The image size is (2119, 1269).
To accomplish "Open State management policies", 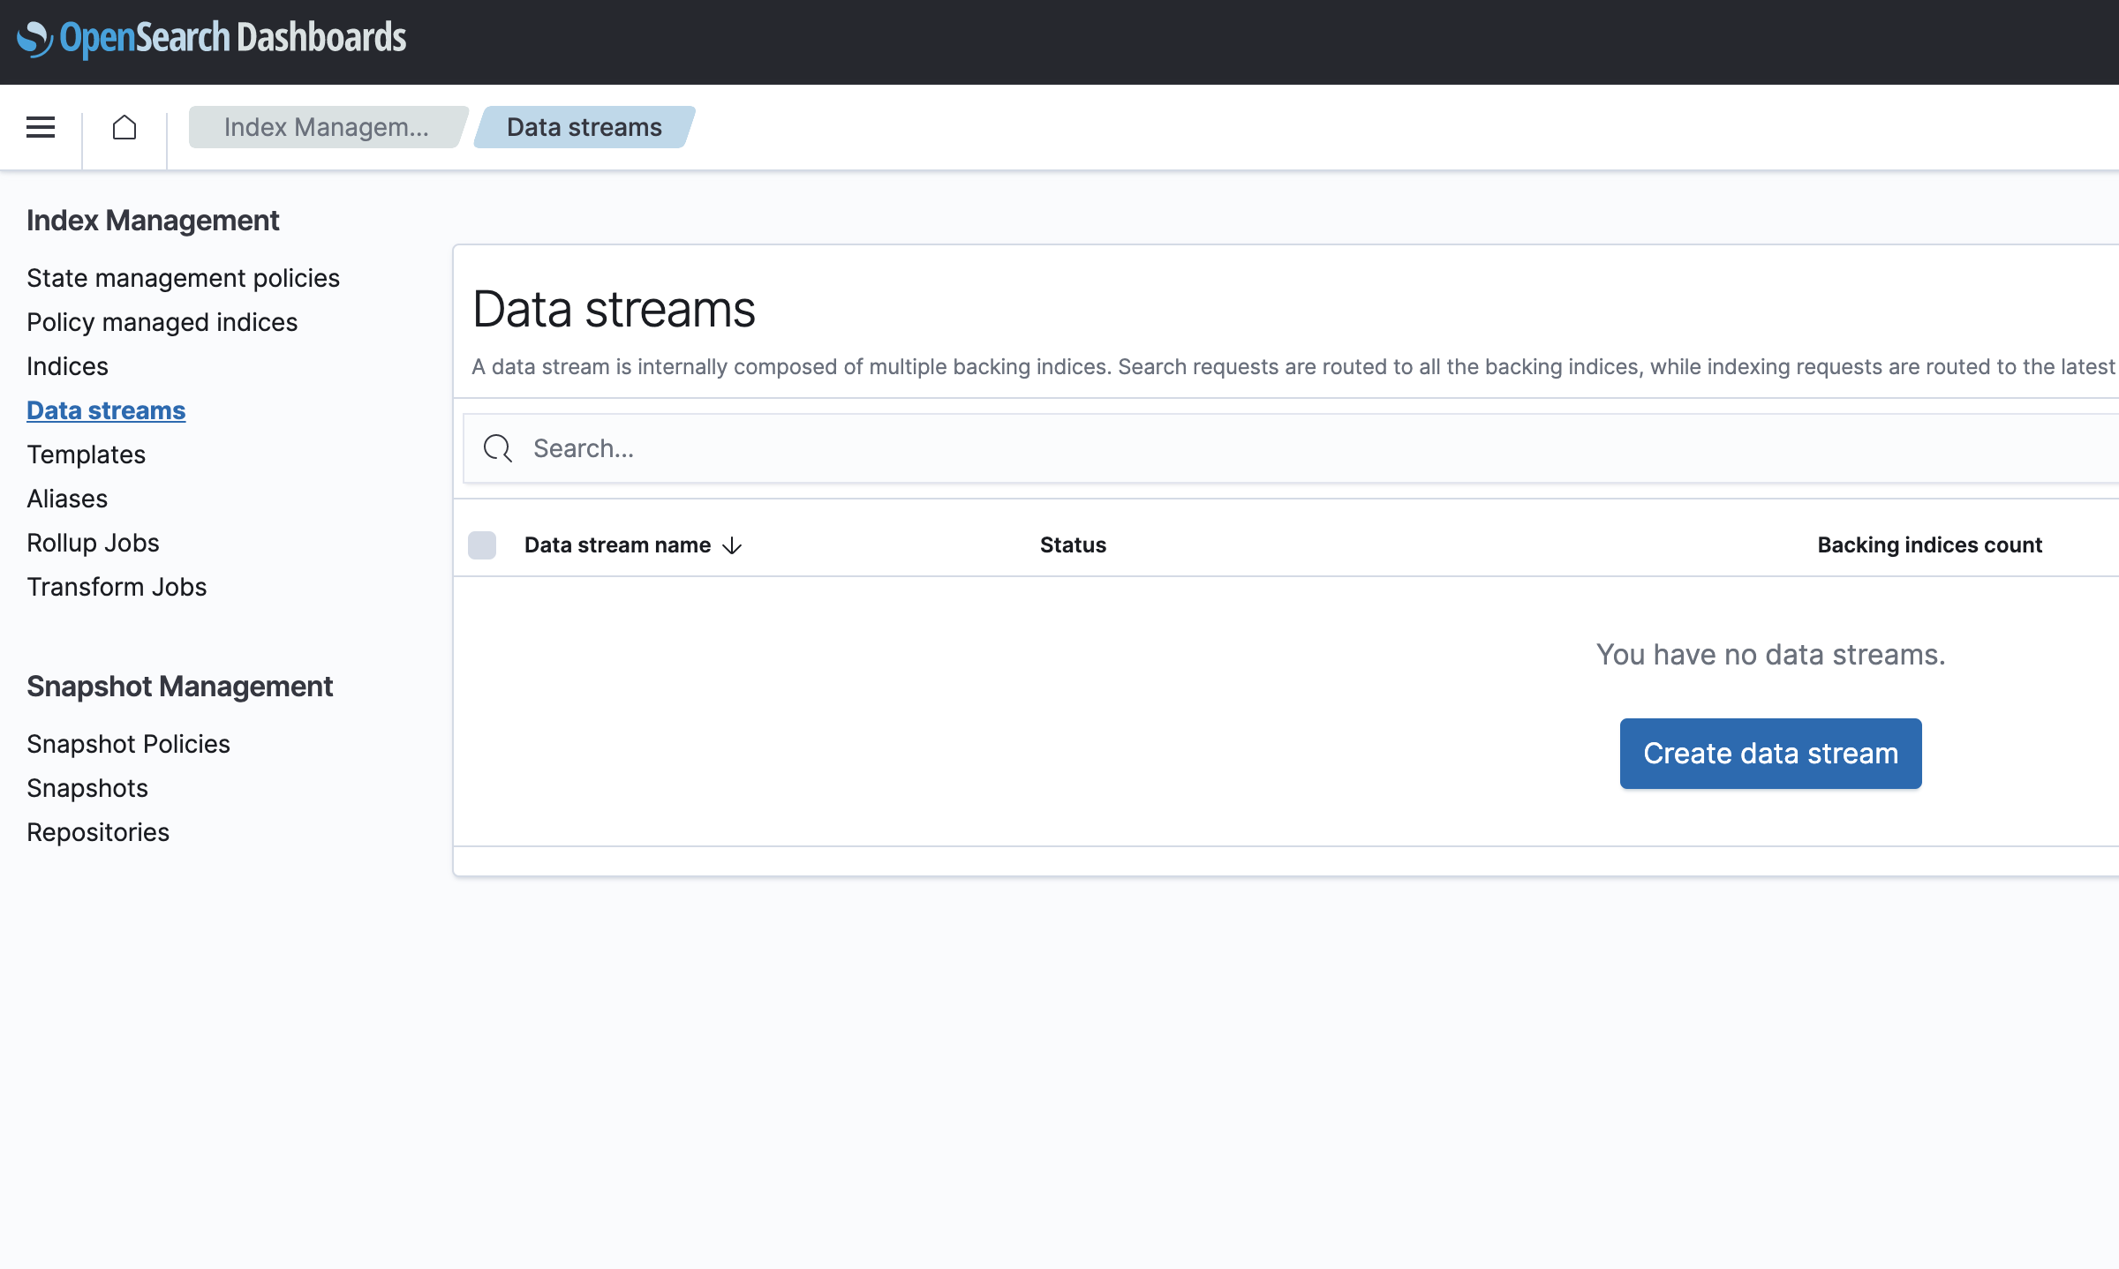I will click(x=182, y=277).
